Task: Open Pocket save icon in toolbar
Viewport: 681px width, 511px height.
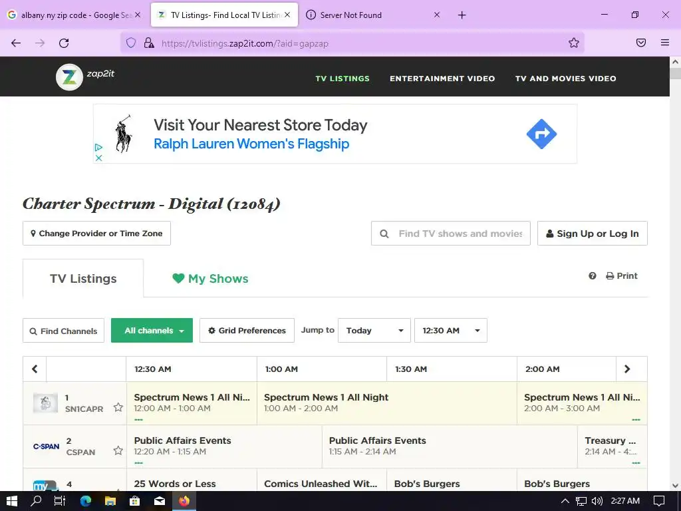Action: 641,43
